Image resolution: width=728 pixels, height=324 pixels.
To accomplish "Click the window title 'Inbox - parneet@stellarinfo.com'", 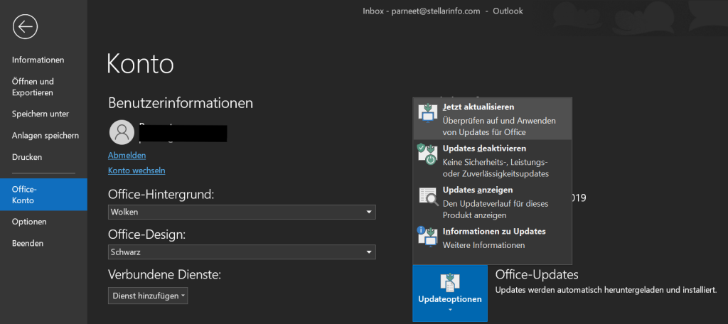I will coord(421,11).
